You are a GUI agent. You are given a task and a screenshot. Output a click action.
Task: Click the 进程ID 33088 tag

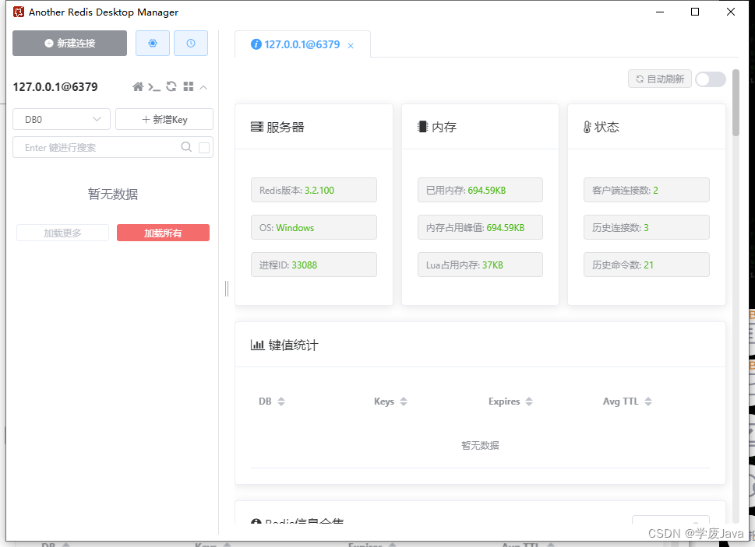coord(314,265)
